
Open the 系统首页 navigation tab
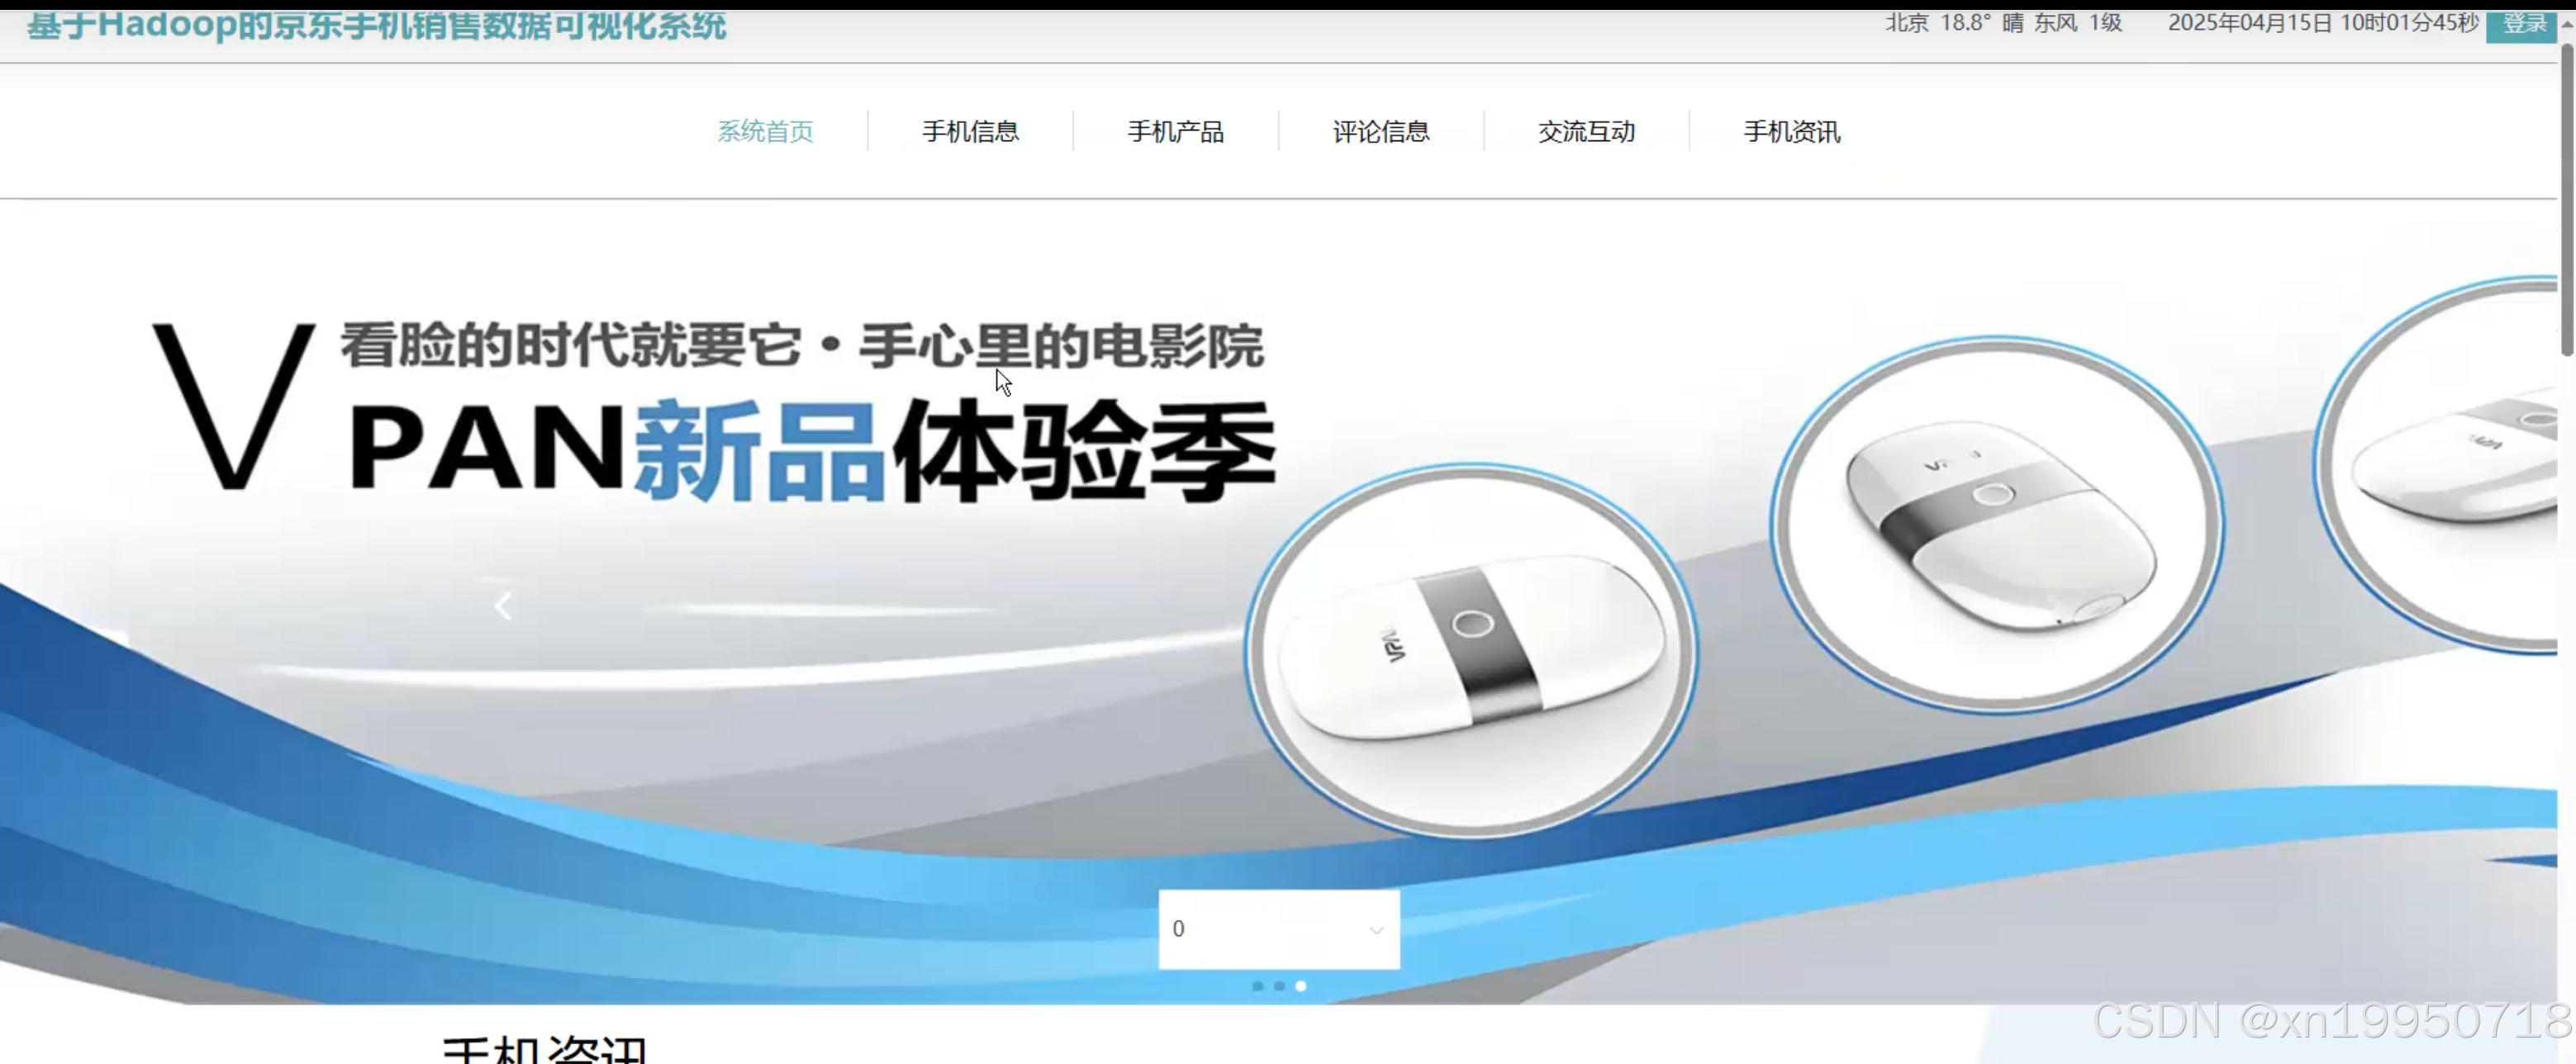coord(765,131)
